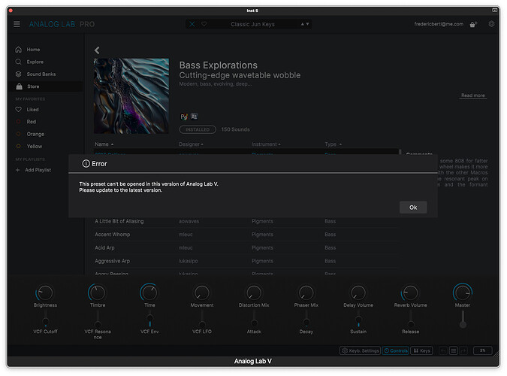The image size is (507, 376).
Task: Sort the list by Instrument column
Action: 266,144
